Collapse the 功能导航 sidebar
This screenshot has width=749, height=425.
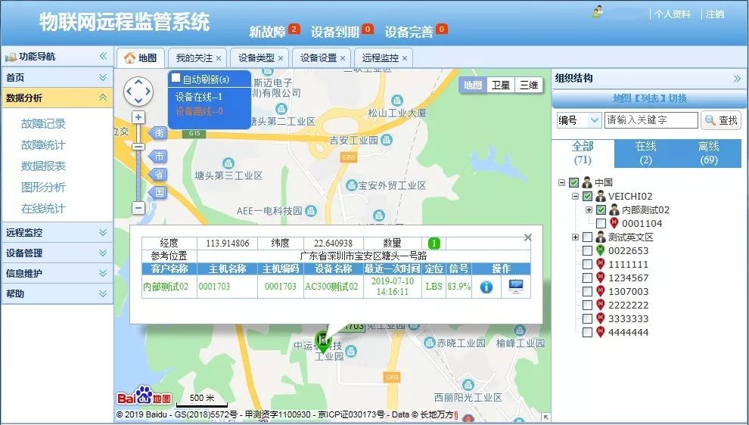103,57
